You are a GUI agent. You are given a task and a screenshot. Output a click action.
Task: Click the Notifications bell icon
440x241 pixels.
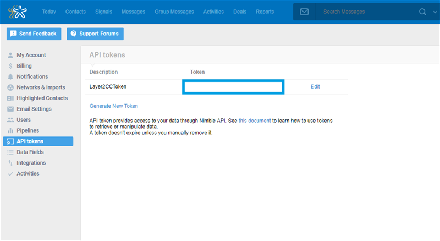click(10, 76)
